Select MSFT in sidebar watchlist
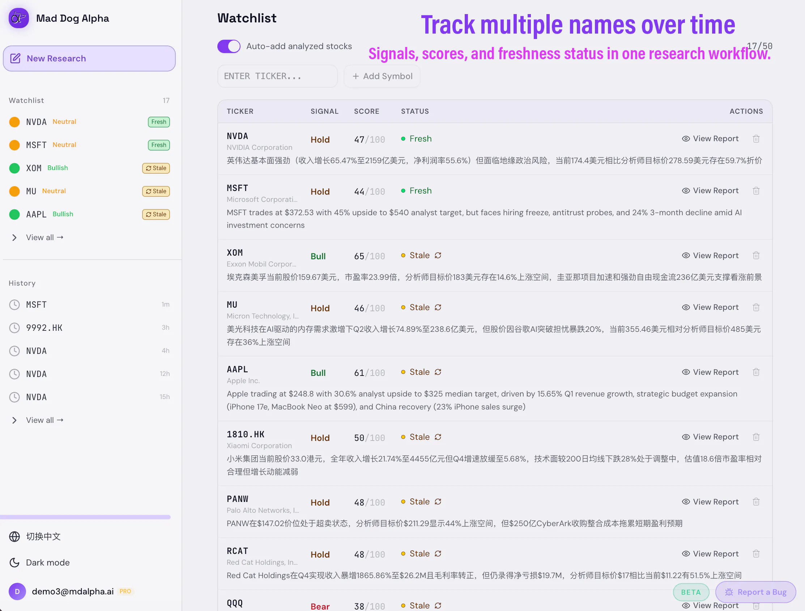The width and height of the screenshot is (805, 611). pyautogui.click(x=89, y=145)
